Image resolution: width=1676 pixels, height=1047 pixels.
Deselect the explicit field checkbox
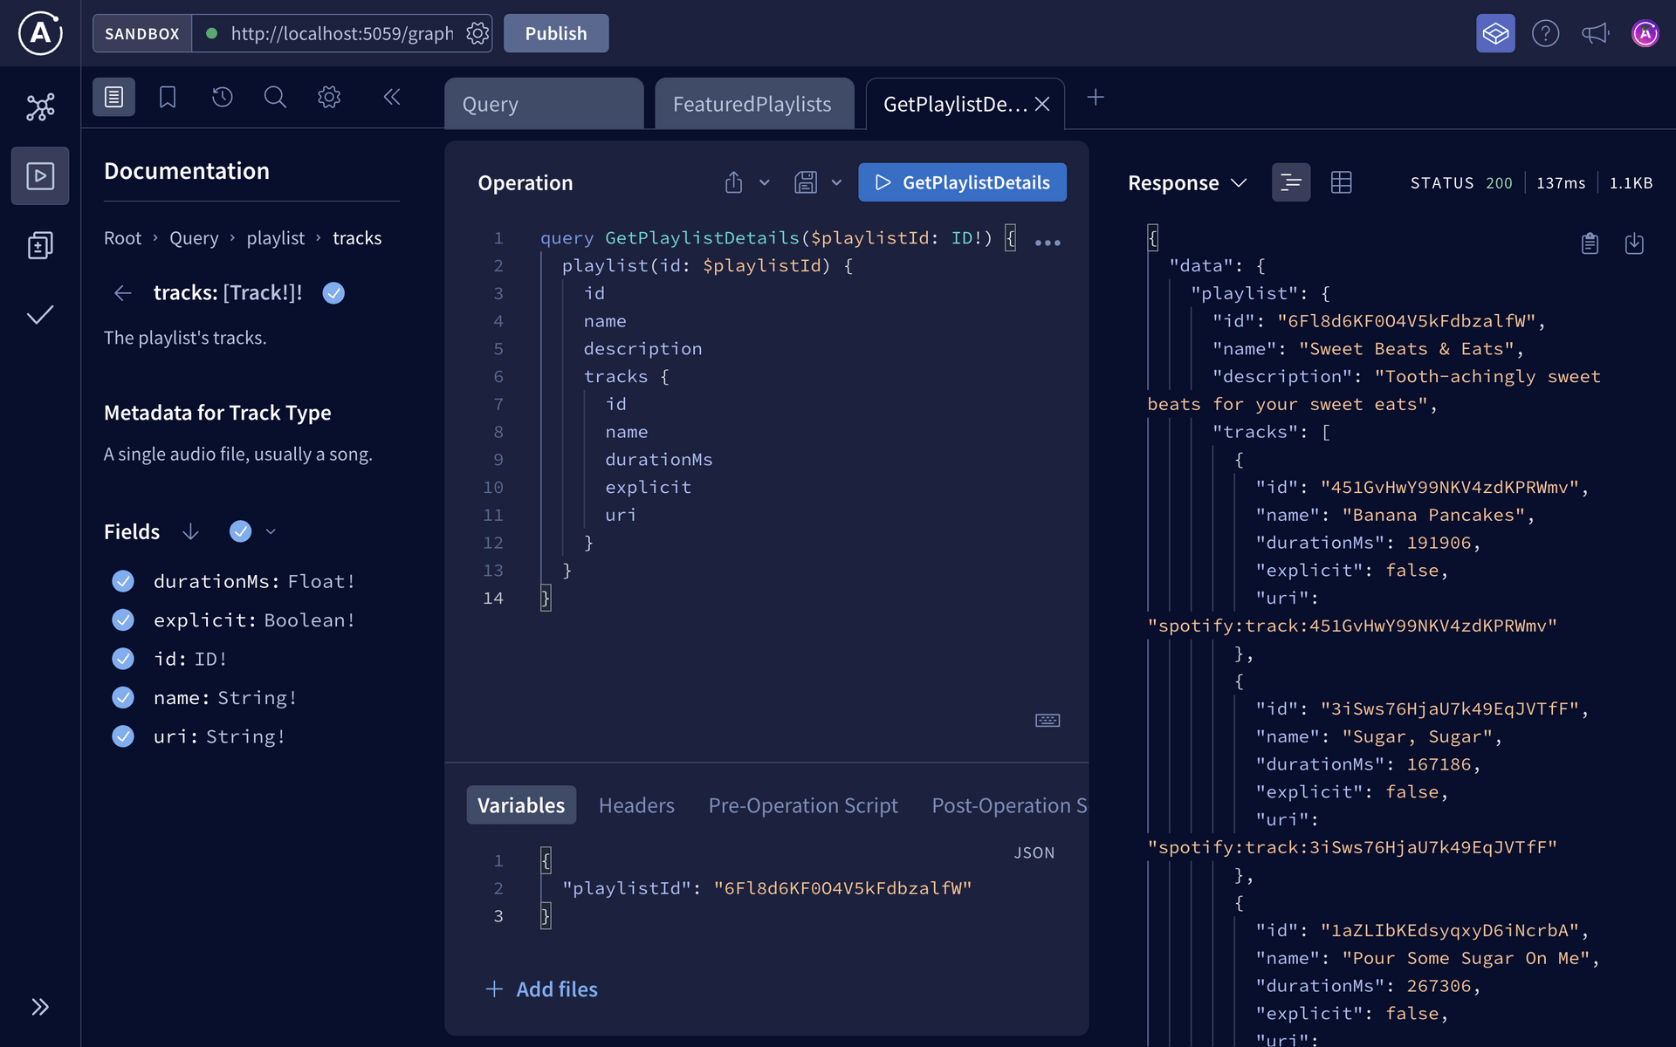pyautogui.click(x=123, y=619)
